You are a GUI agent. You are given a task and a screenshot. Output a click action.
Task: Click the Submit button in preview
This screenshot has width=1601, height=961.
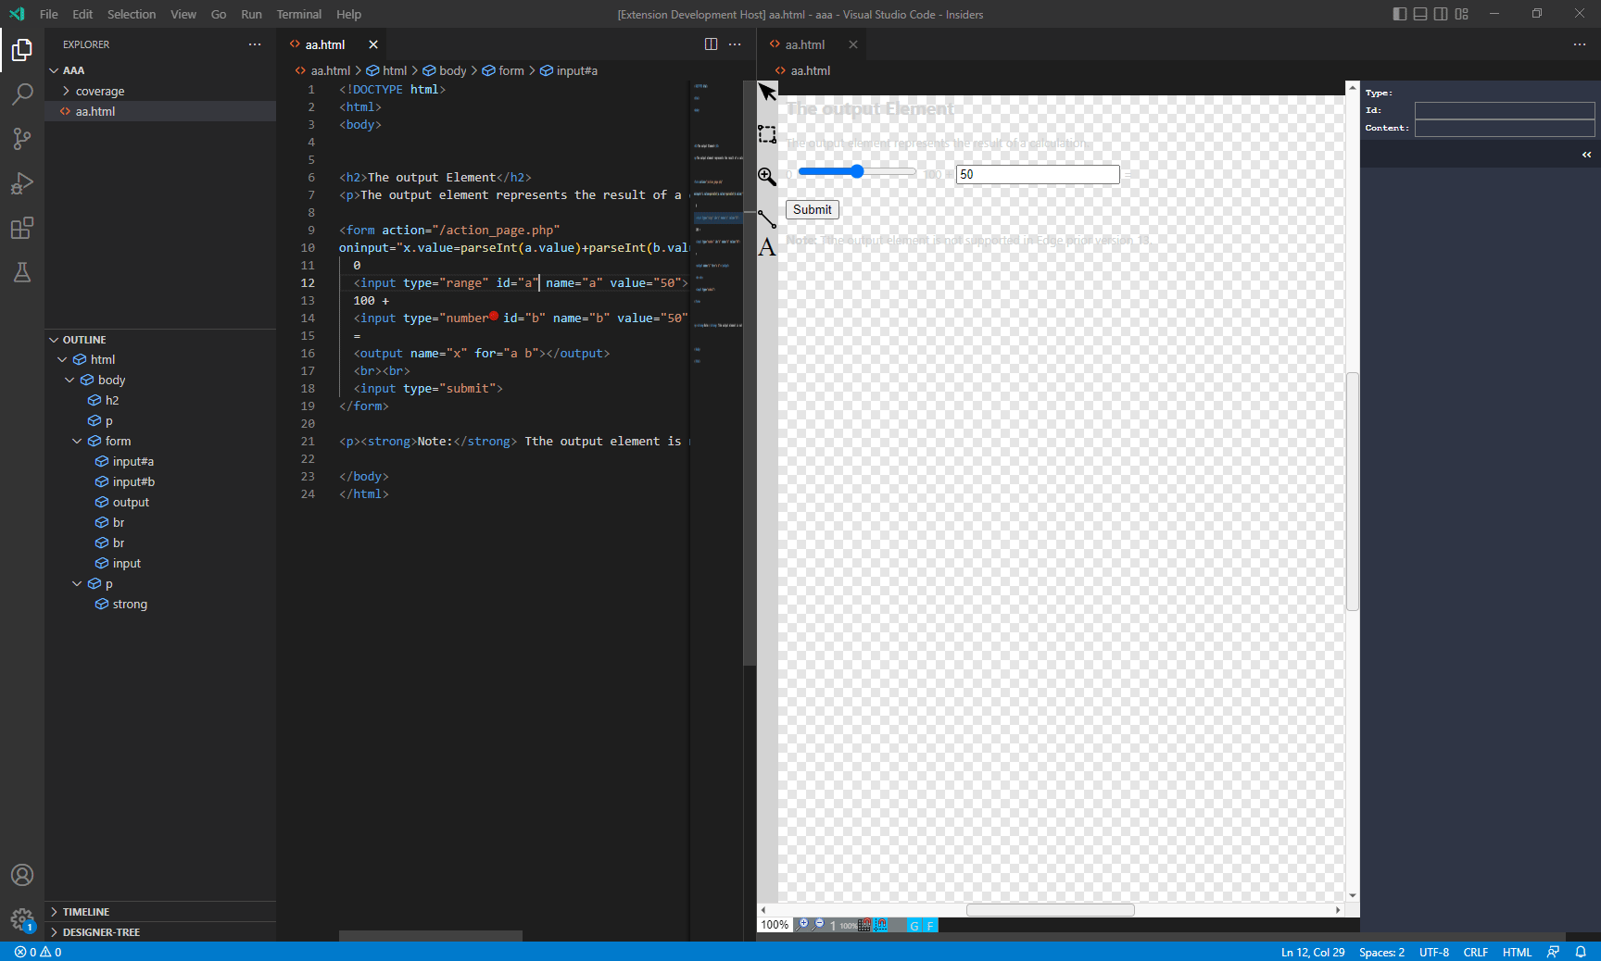(x=813, y=209)
